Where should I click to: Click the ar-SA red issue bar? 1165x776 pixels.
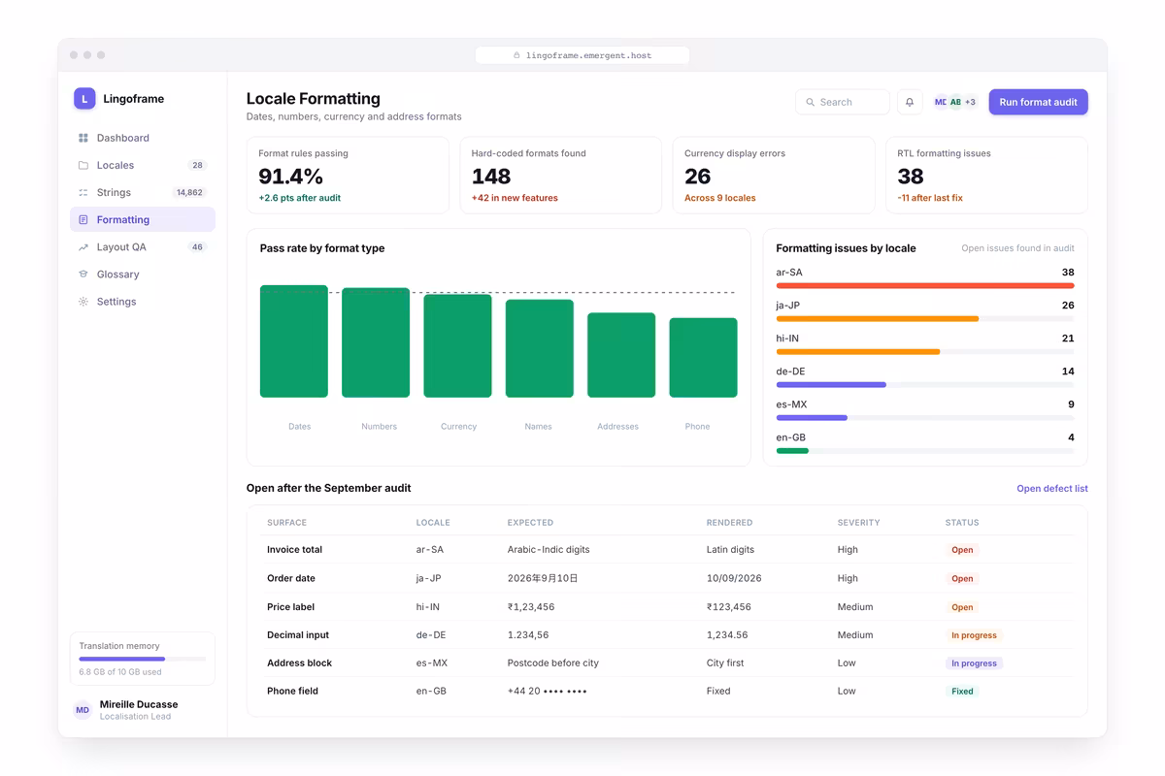click(x=925, y=285)
